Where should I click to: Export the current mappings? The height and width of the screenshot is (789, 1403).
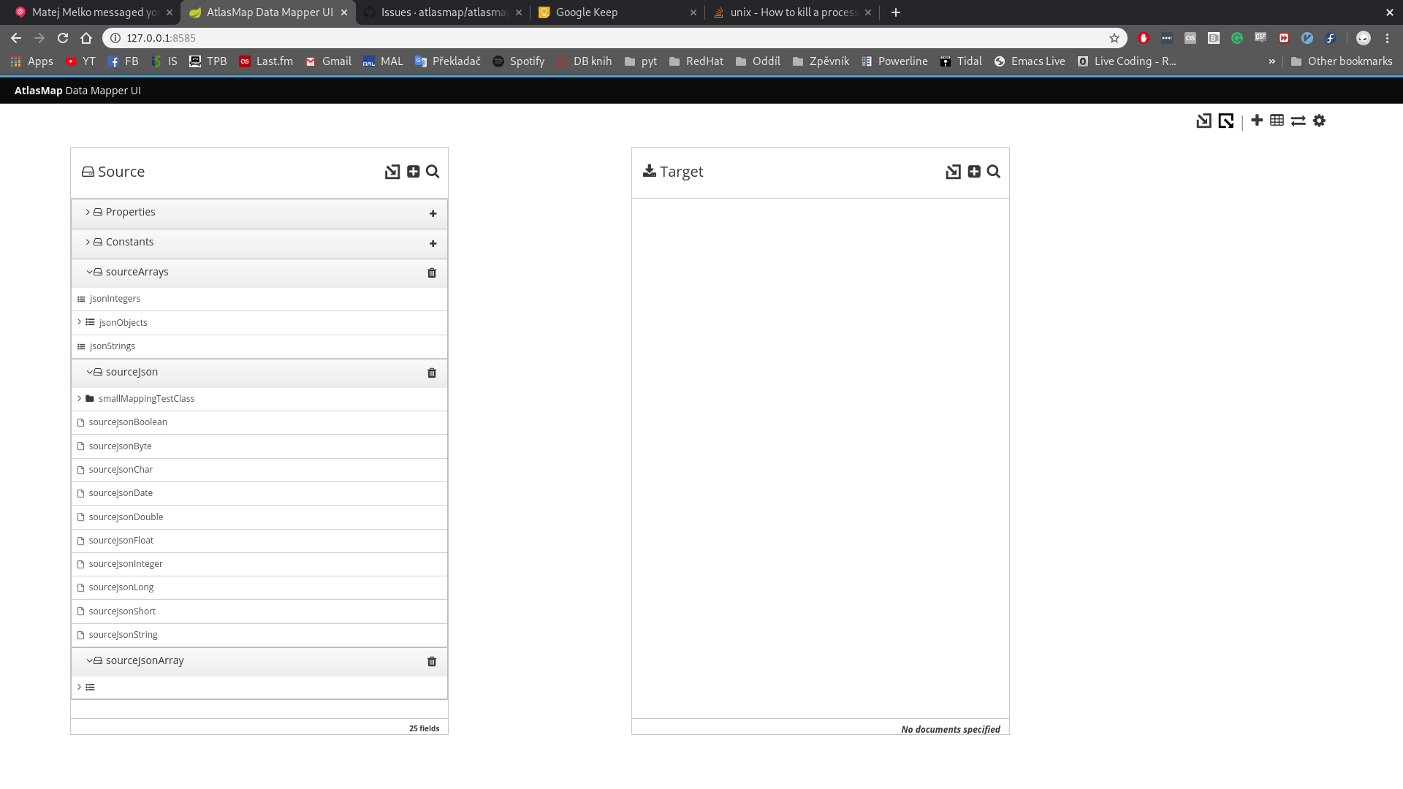(1226, 121)
